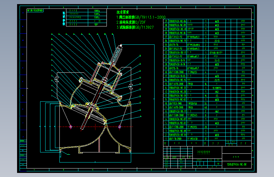Click note 3 referencing GB/T13927
This screenshot has height=177, width=274.
coord(135,27)
